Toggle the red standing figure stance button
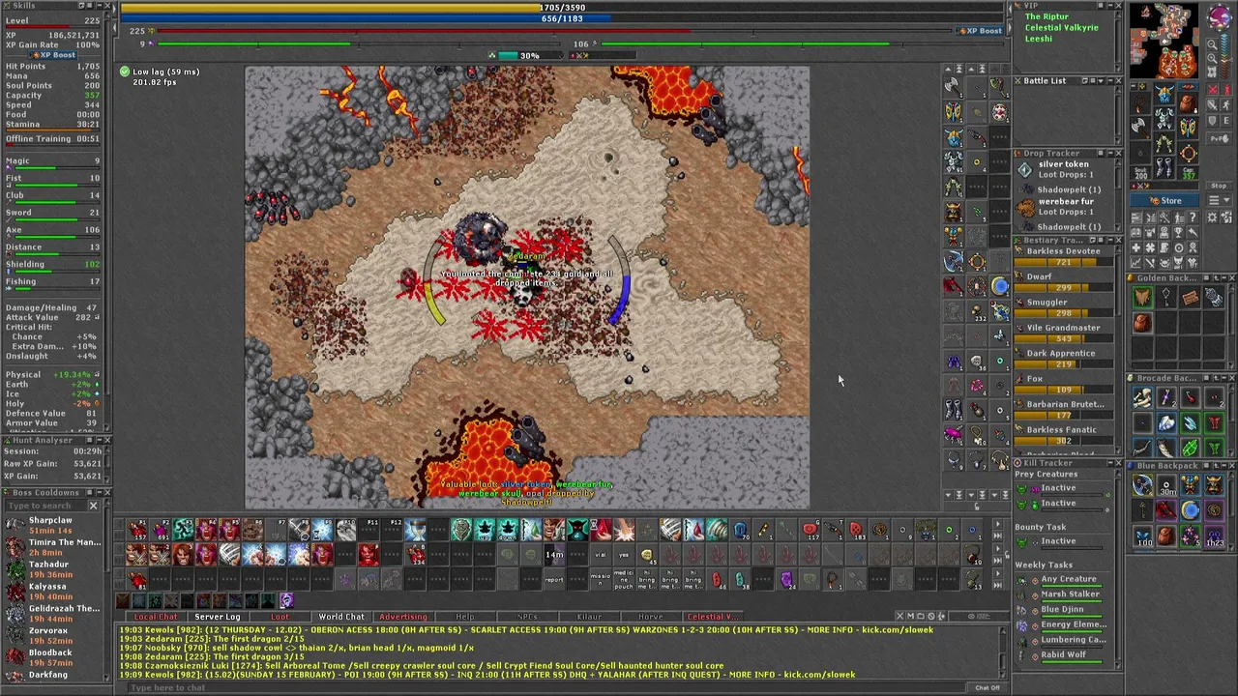The height and width of the screenshot is (696, 1238). click(1226, 90)
